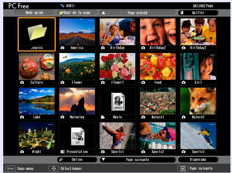Image resolution: width=232 pixels, height=173 pixels.
Task: Click camera icon beside Sports3 label
Action: pos(183,152)
